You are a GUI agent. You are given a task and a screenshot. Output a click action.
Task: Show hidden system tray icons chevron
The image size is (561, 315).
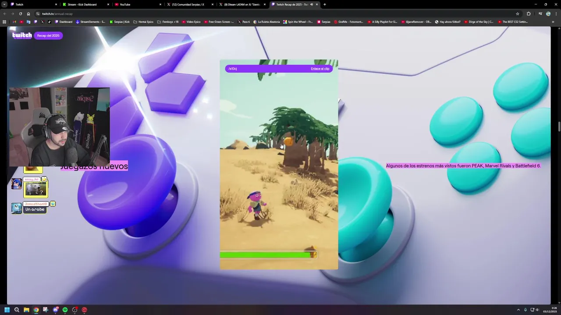point(518,310)
